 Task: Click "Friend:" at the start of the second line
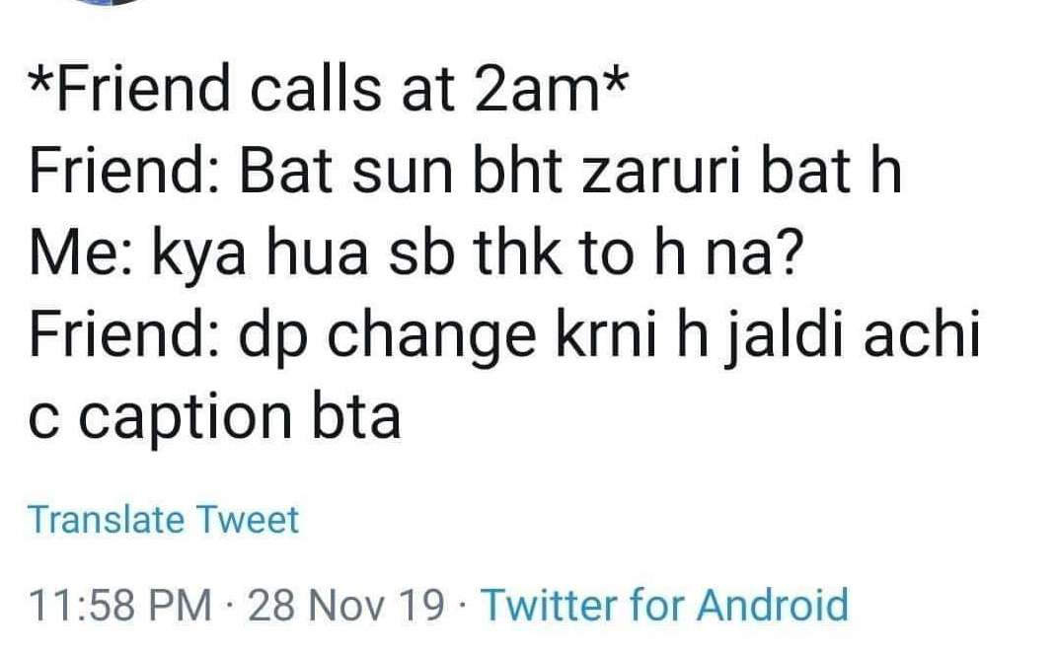pyautogui.click(x=123, y=173)
